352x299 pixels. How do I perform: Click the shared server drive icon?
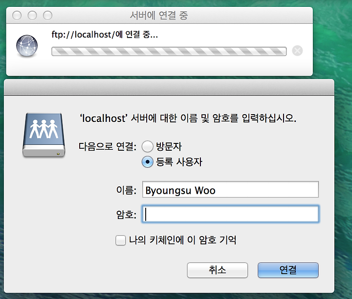tap(44, 135)
